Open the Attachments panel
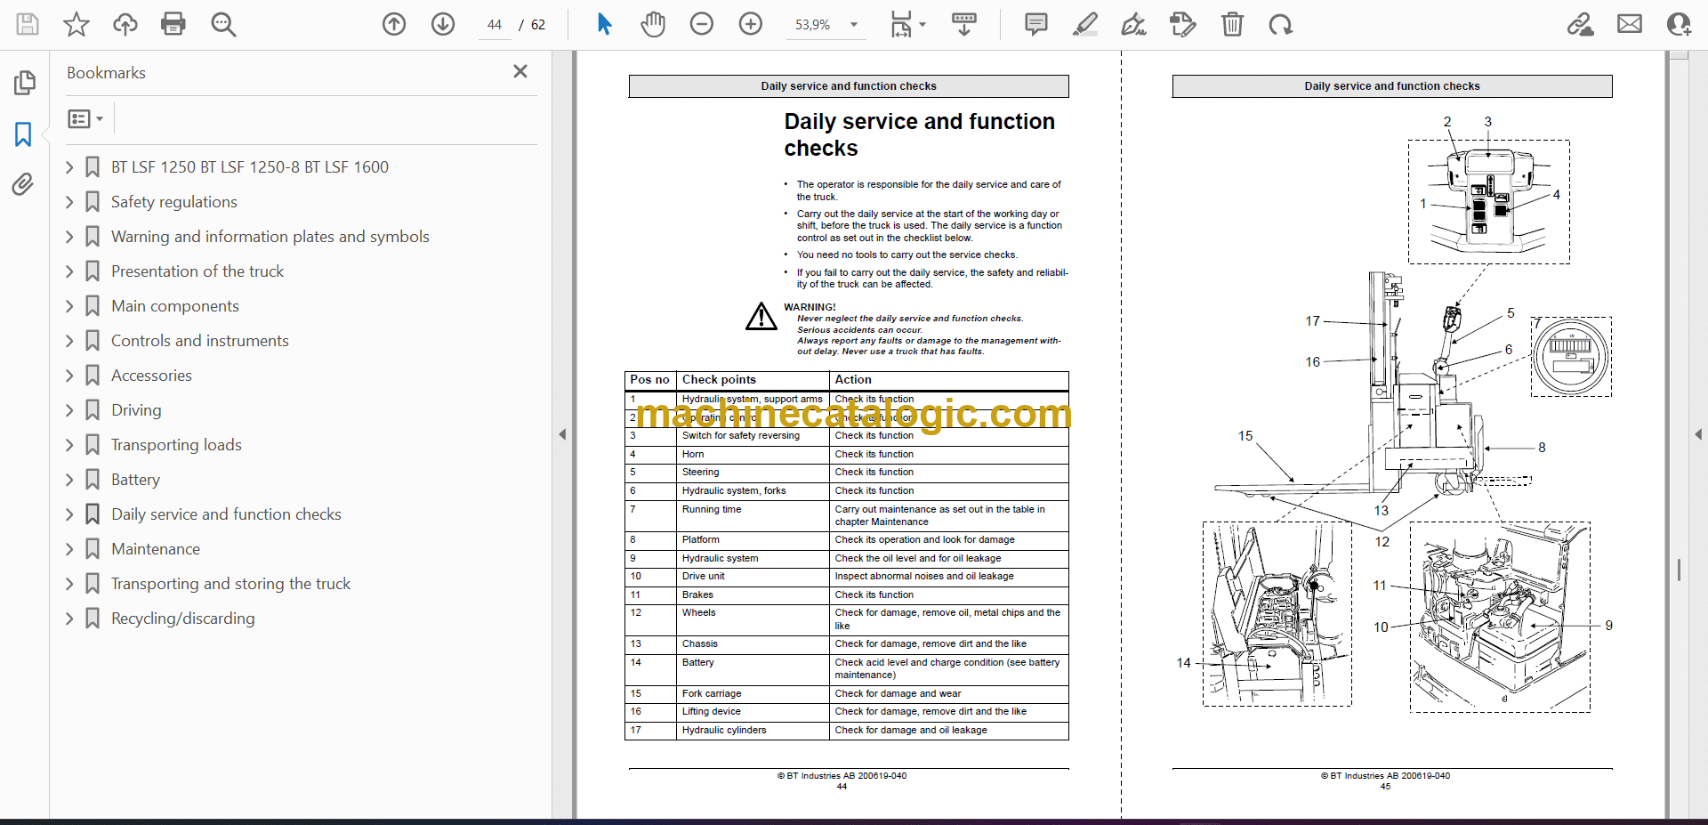Image resolution: width=1708 pixels, height=825 pixels. [x=23, y=184]
